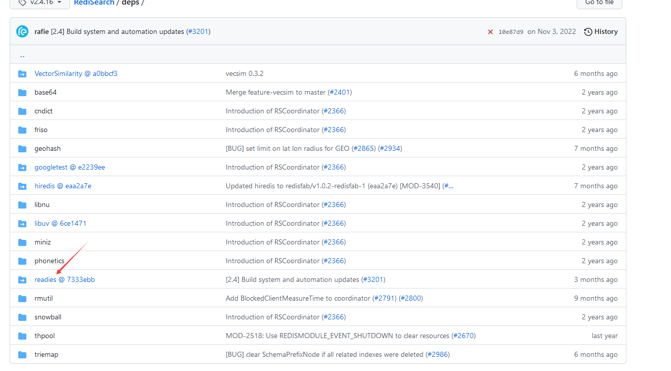Open commit hash 10e87d9

coord(511,32)
